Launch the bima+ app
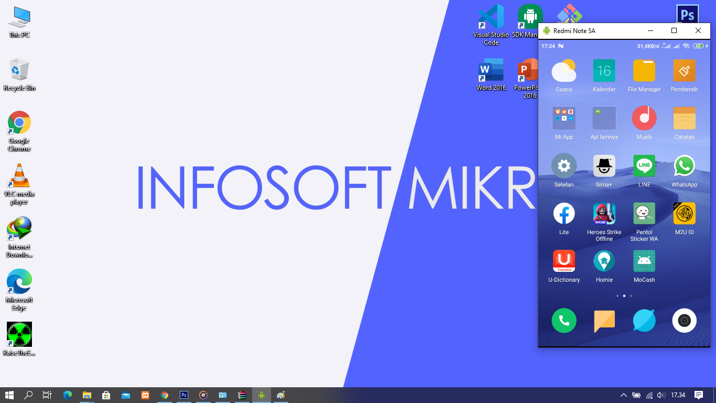The height and width of the screenshot is (403, 716). pyautogui.click(x=604, y=166)
